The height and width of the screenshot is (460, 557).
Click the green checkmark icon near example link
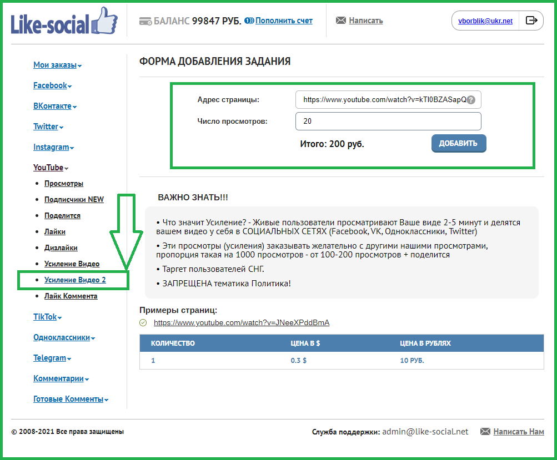point(143,322)
